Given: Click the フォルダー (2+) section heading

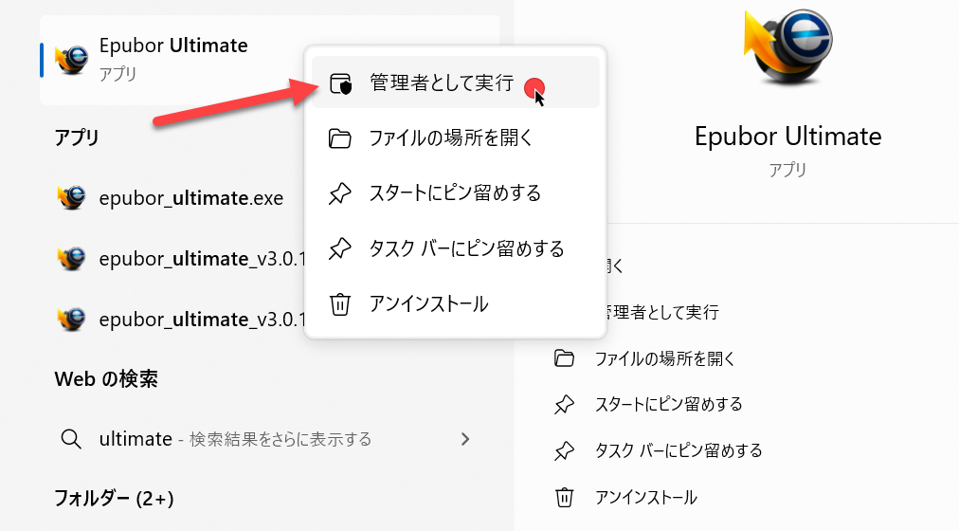Looking at the screenshot, I should point(114,499).
